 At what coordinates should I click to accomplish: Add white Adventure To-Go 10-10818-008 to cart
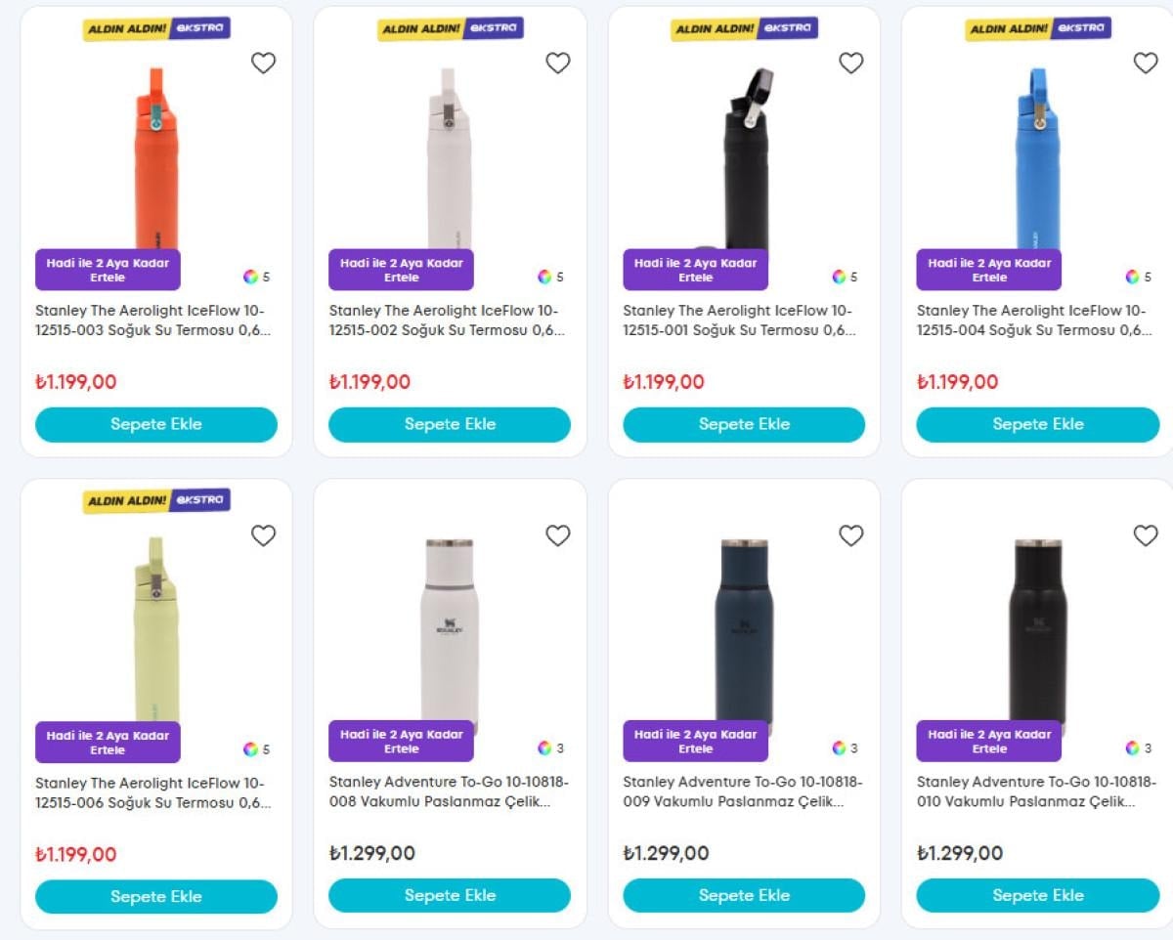coord(450,895)
